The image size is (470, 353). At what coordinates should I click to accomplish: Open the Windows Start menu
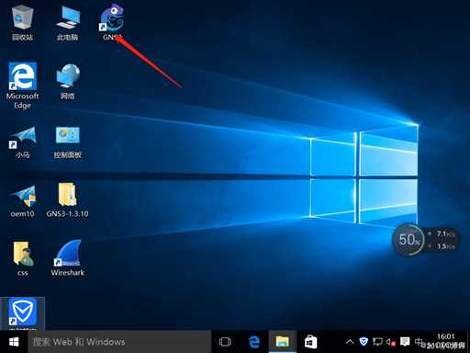coord(14,342)
